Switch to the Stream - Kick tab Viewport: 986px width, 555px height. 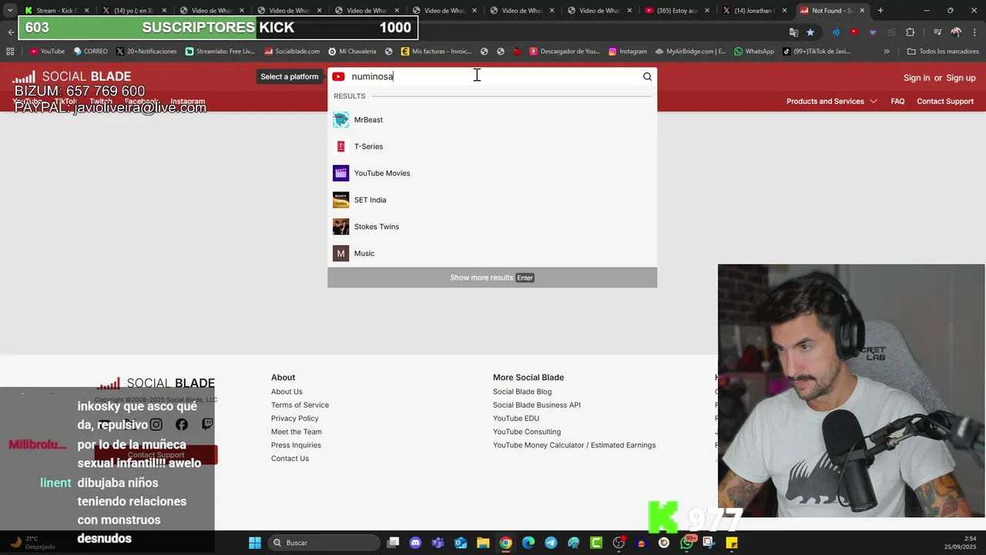(x=55, y=11)
